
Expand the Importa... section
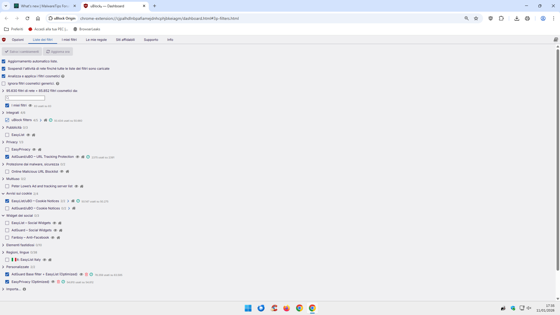coord(3,289)
